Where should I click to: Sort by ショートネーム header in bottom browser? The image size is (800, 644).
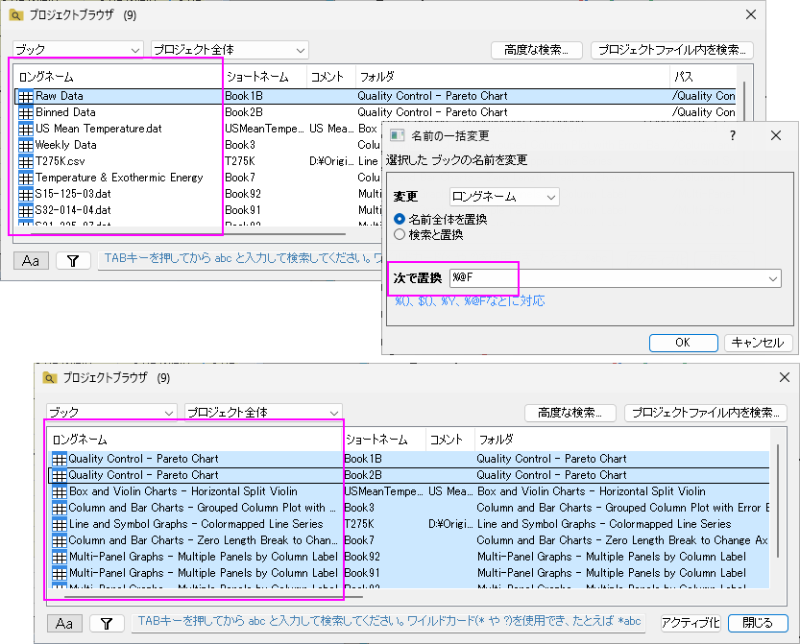tap(384, 440)
